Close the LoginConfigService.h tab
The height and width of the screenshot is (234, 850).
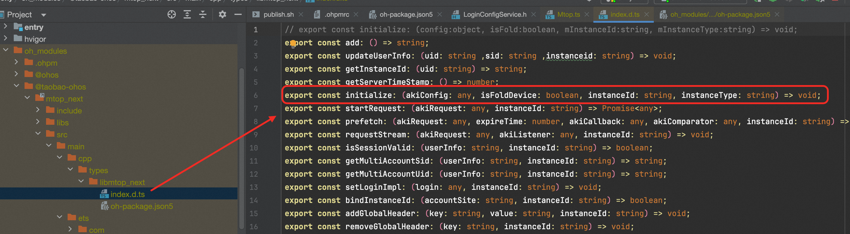click(x=534, y=15)
